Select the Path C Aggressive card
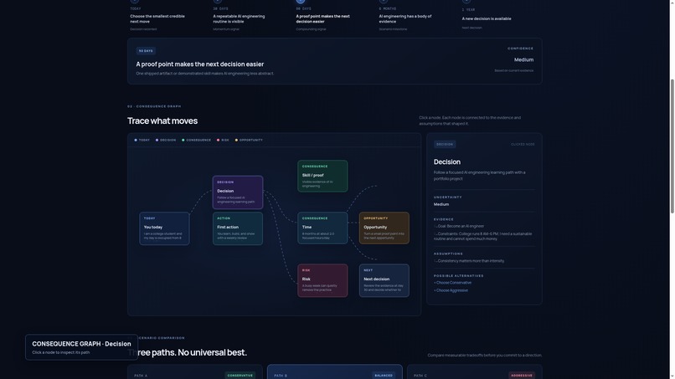 [474, 371]
